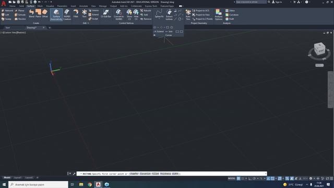
Task: Open Analysis Options
Action: coord(218,15)
